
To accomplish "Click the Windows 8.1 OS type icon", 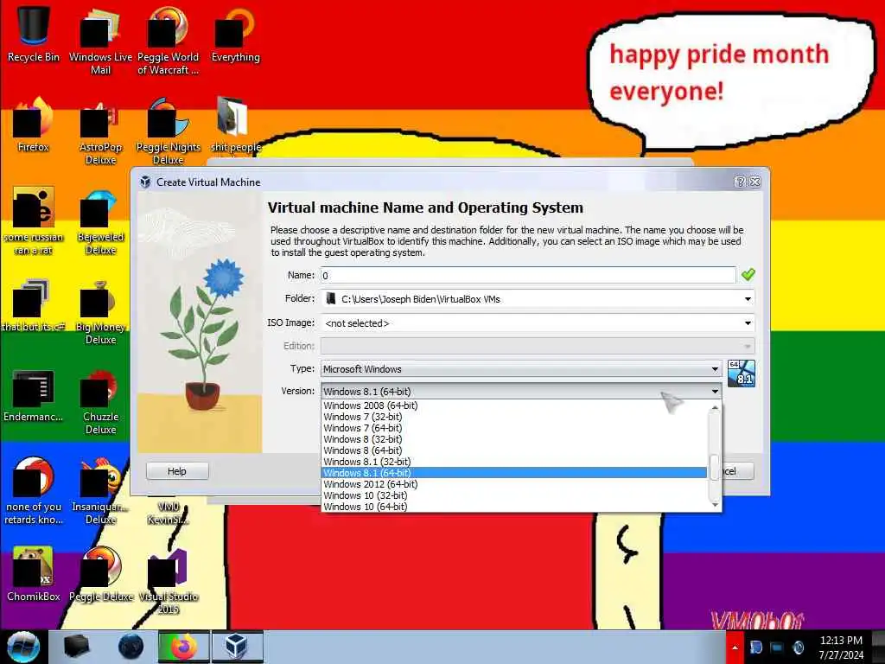I will (x=741, y=373).
